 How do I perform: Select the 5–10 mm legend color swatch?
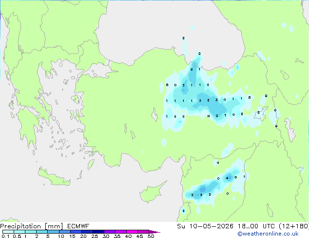point(53,232)
